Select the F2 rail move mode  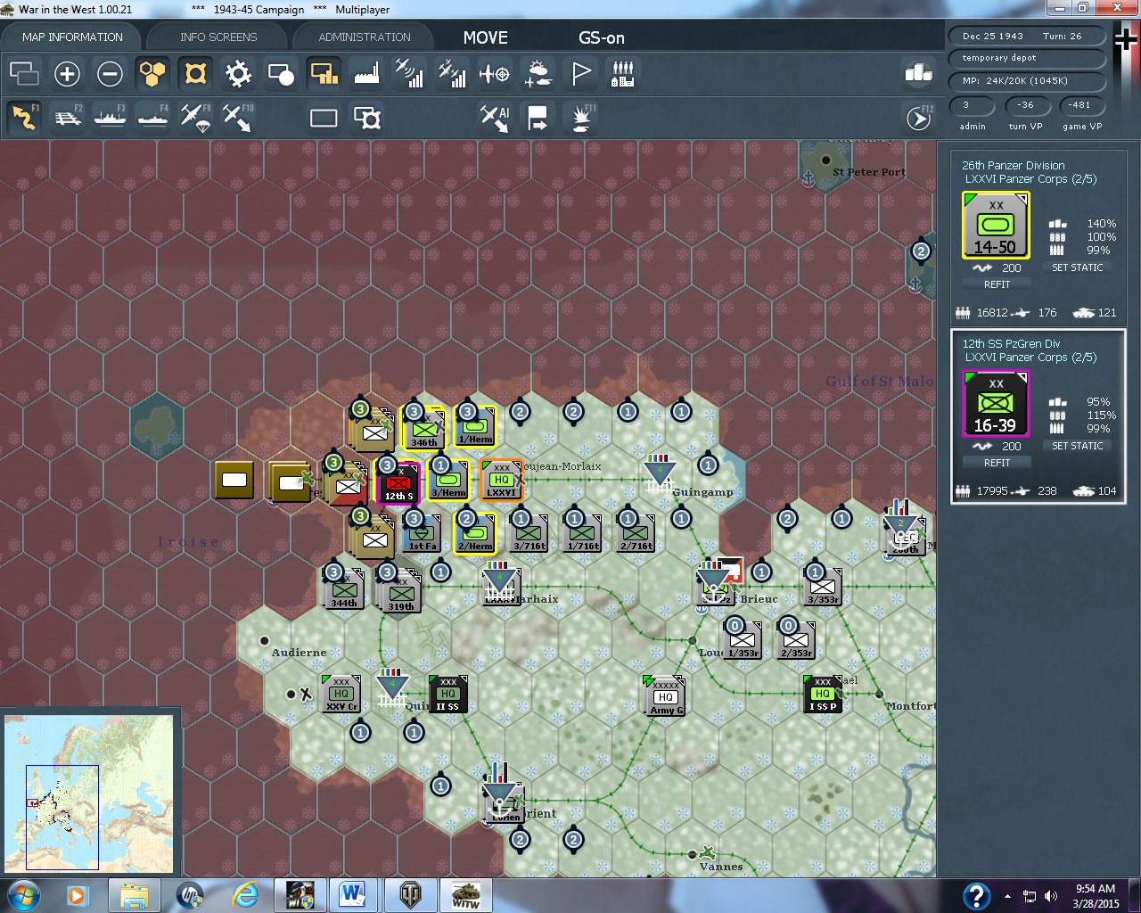tap(68, 117)
